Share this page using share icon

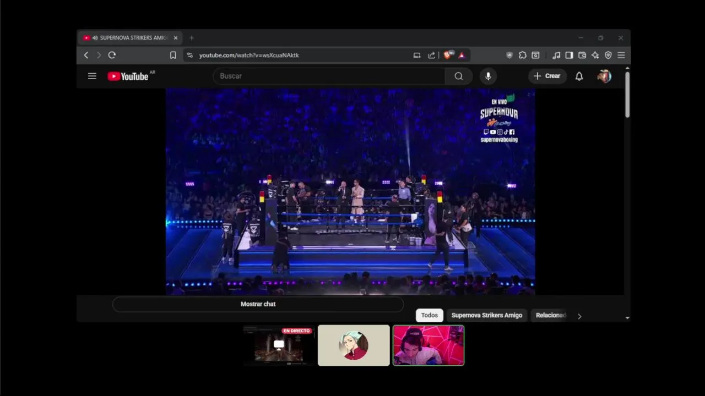(431, 55)
